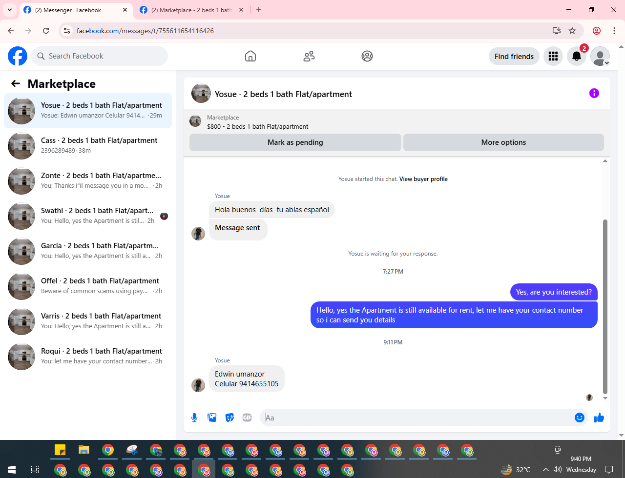Open the Cass conversation in the list

(x=88, y=146)
